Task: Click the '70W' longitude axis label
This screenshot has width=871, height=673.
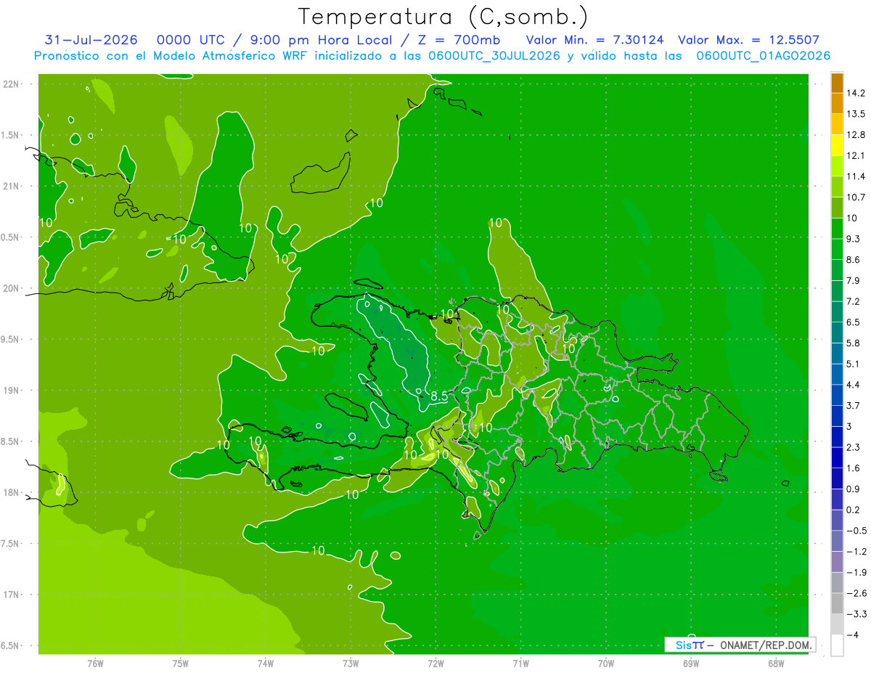Action: (606, 664)
